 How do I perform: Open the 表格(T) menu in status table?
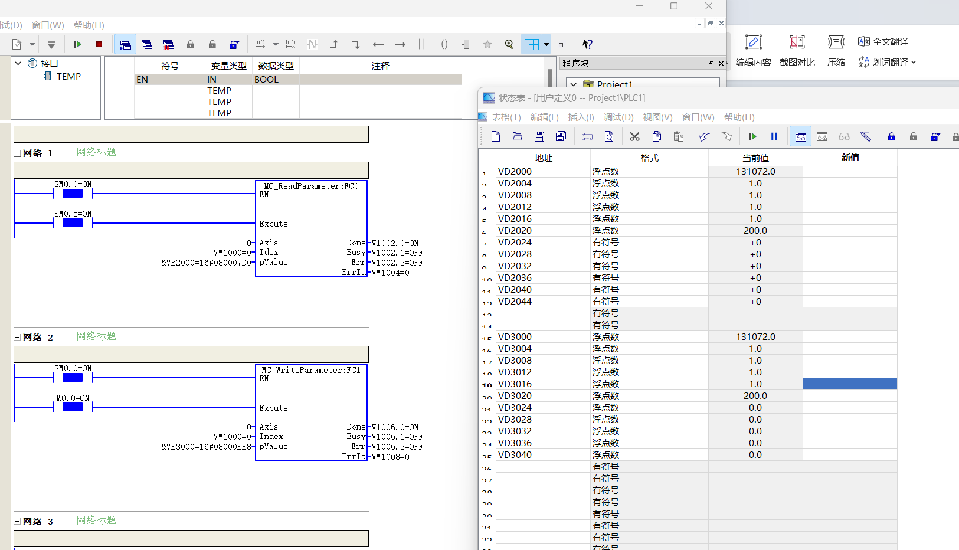[506, 117]
